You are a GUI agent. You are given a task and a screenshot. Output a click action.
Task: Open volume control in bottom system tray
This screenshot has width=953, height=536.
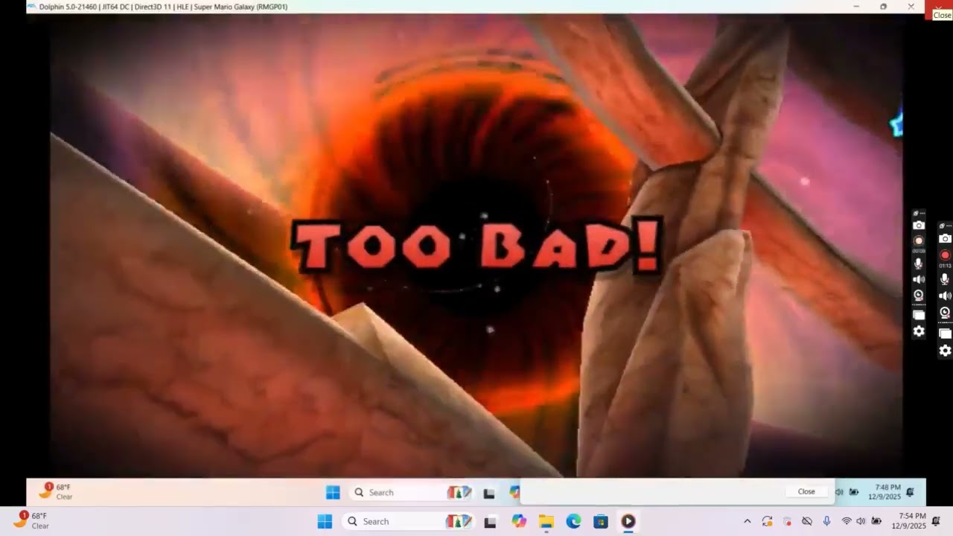click(861, 521)
